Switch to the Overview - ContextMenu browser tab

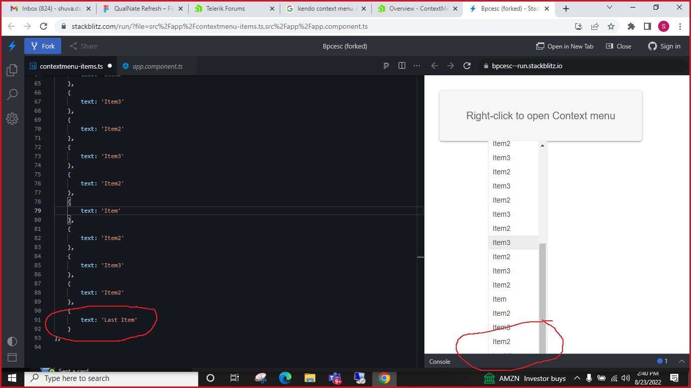(417, 9)
